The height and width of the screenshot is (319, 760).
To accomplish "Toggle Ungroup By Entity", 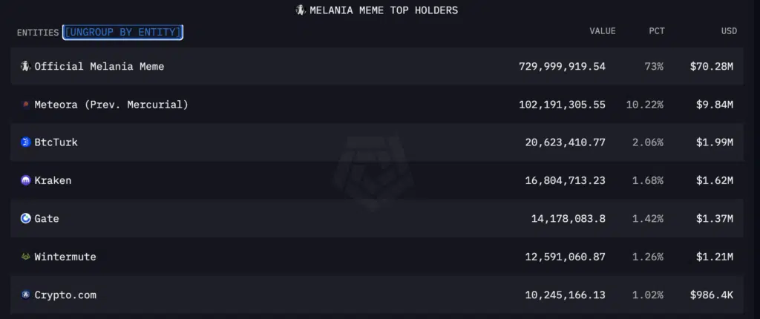I will click(123, 32).
